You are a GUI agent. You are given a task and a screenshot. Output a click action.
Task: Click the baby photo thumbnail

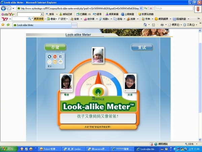tap(98, 55)
